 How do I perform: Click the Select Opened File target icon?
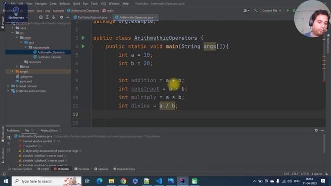click(41, 17)
